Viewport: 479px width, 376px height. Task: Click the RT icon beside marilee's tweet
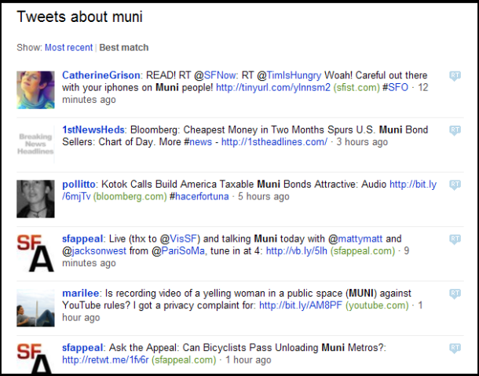click(x=455, y=294)
